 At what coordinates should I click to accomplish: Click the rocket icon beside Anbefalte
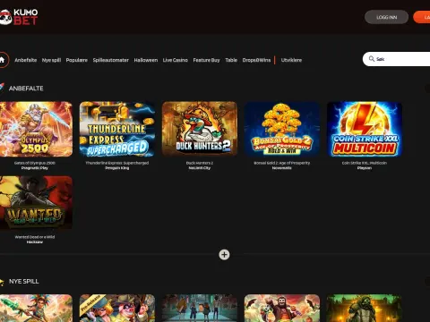[x=2, y=87]
